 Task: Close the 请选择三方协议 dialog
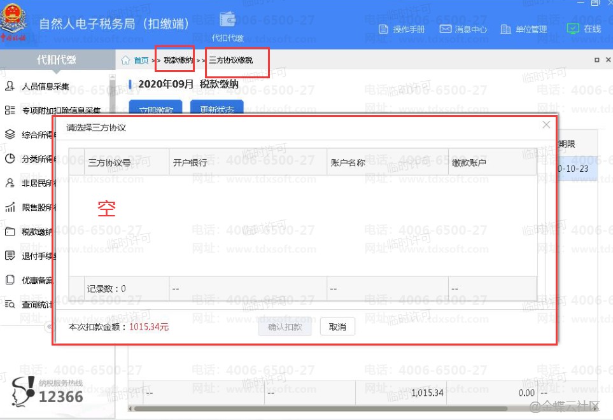tap(546, 125)
